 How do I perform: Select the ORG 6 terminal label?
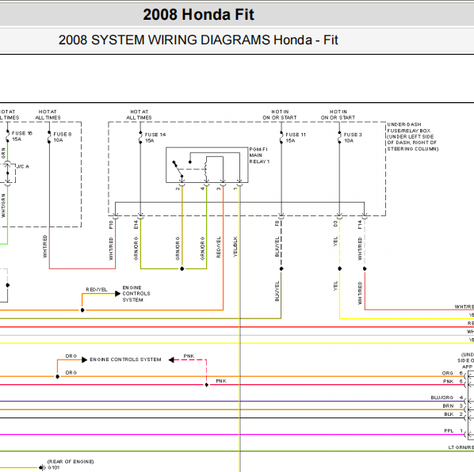point(453,373)
